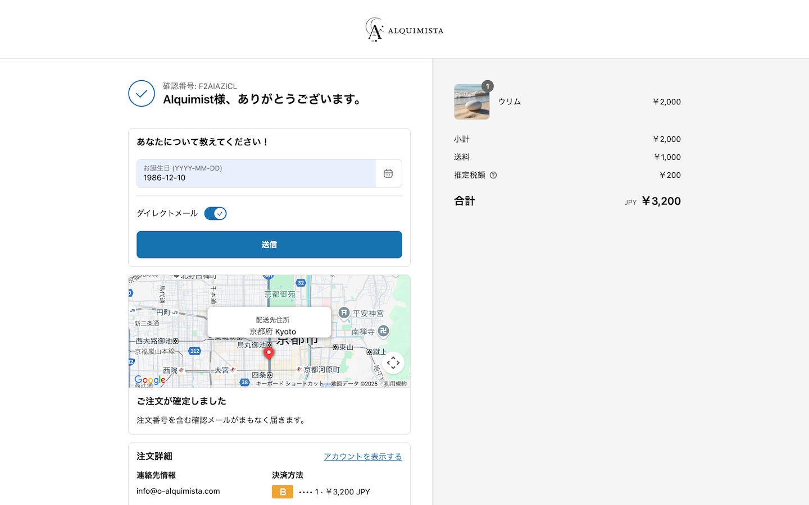This screenshot has width=809, height=505.
Task: Click the estimated tax help question icon
Action: click(x=493, y=175)
